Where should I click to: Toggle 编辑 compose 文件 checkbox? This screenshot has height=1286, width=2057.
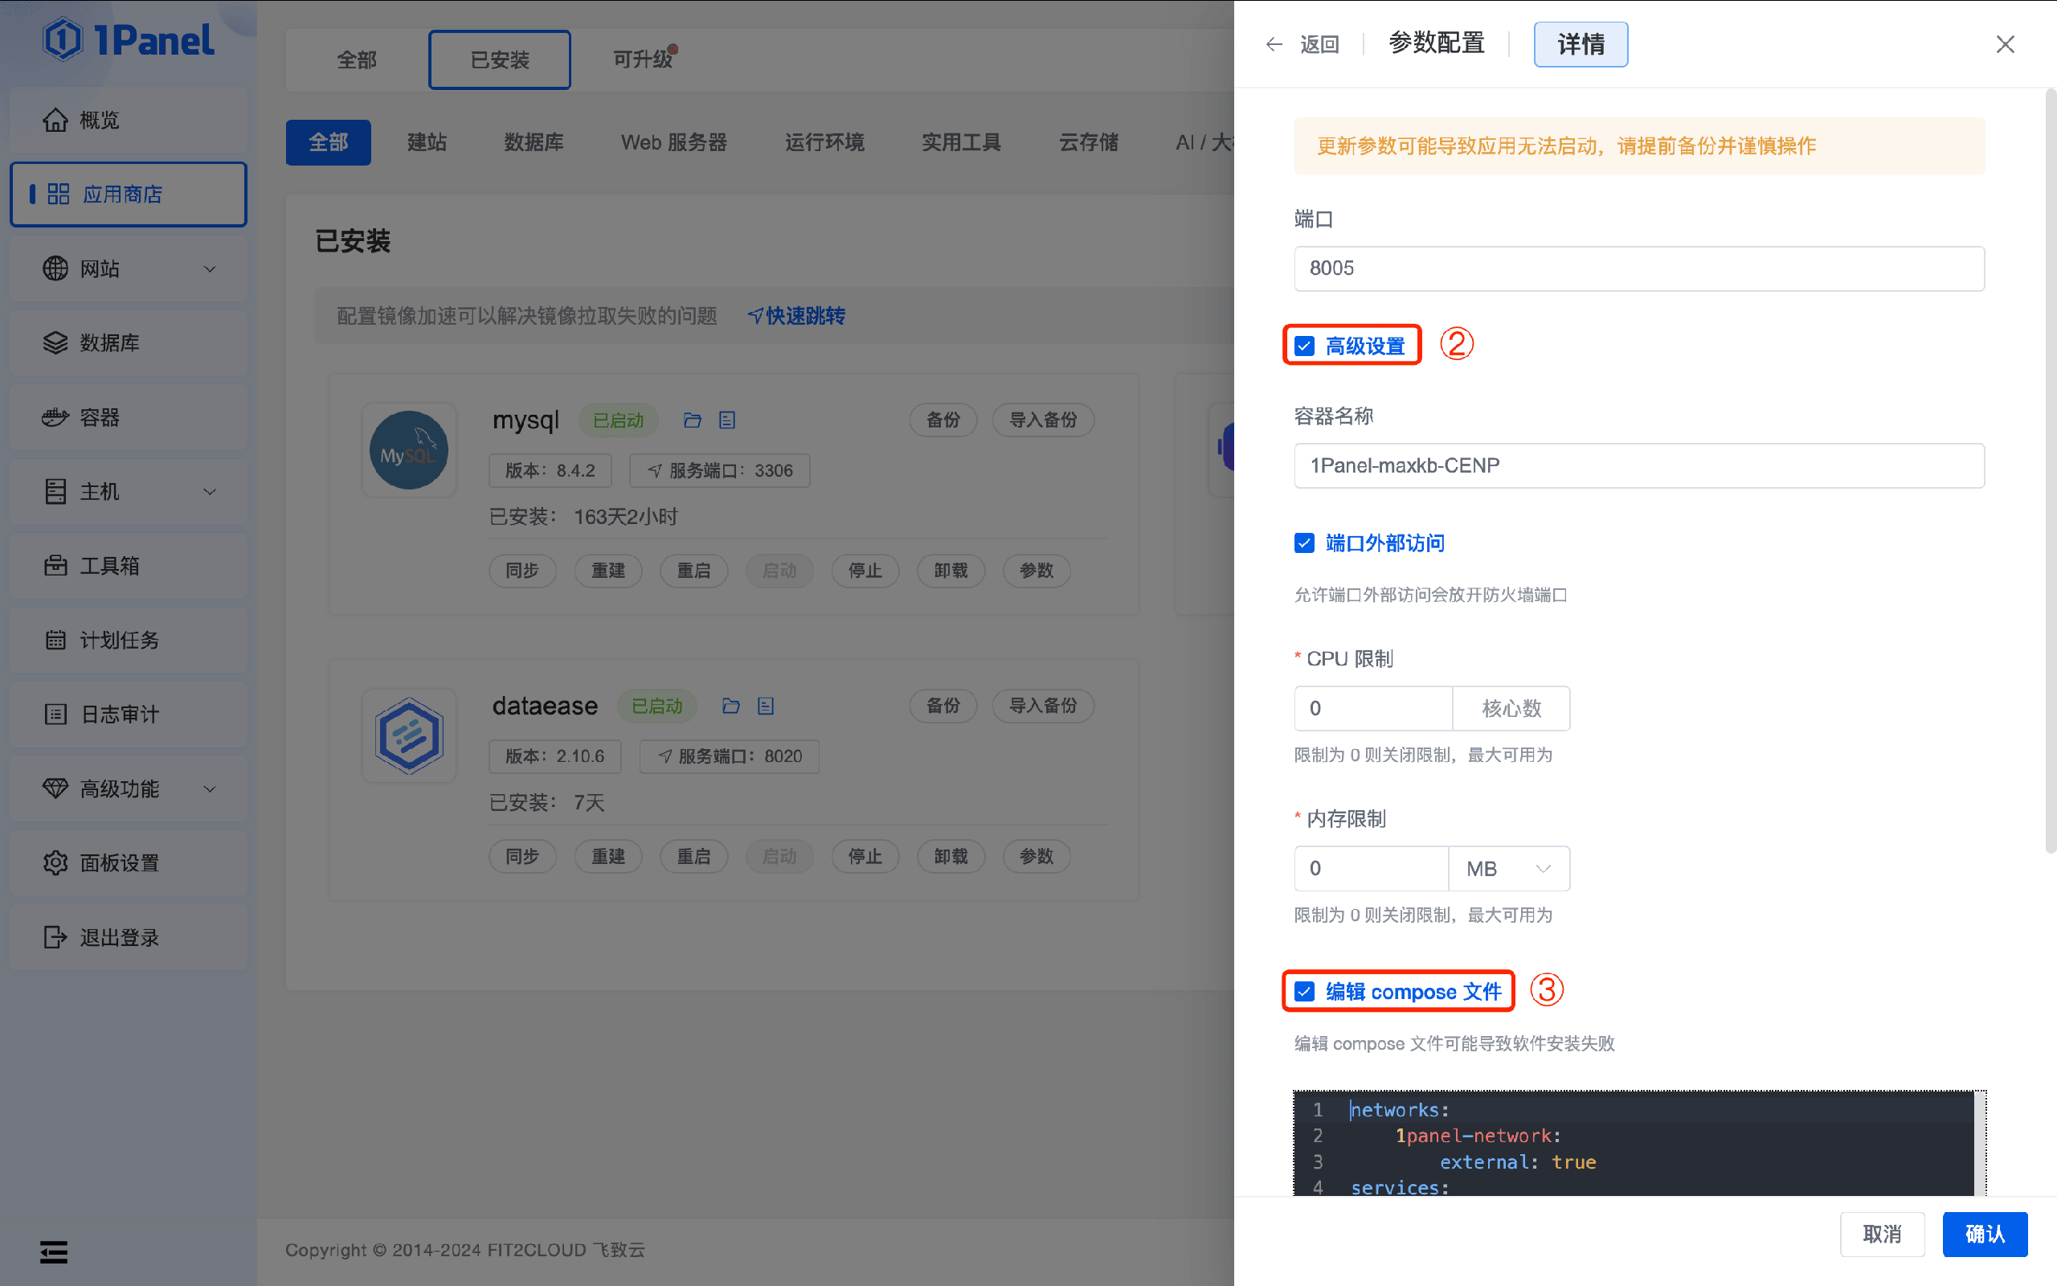(x=1304, y=992)
